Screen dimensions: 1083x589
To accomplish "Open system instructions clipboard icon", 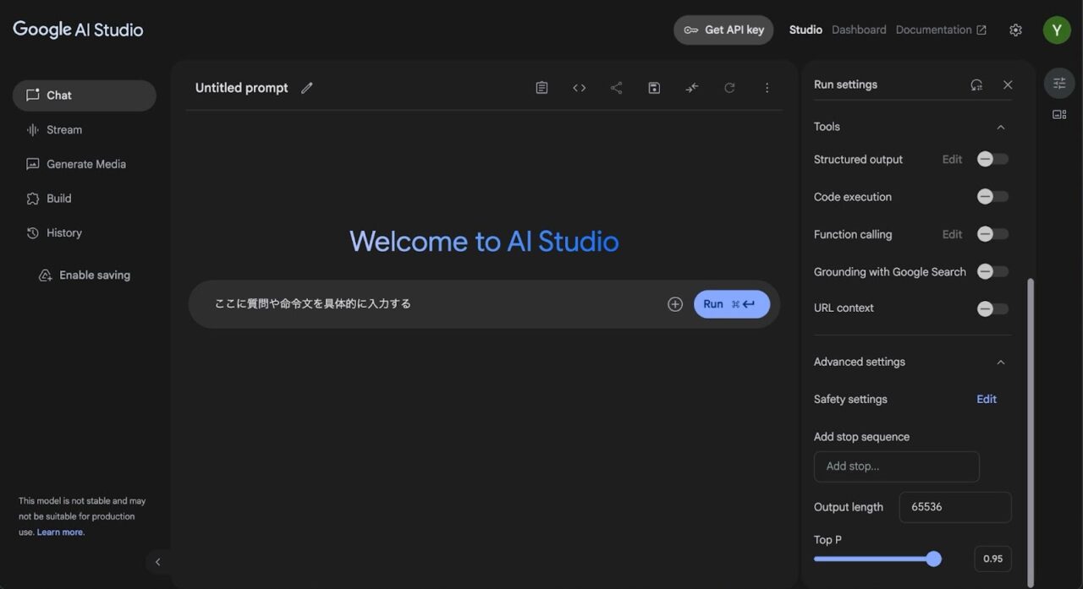I will click(541, 88).
